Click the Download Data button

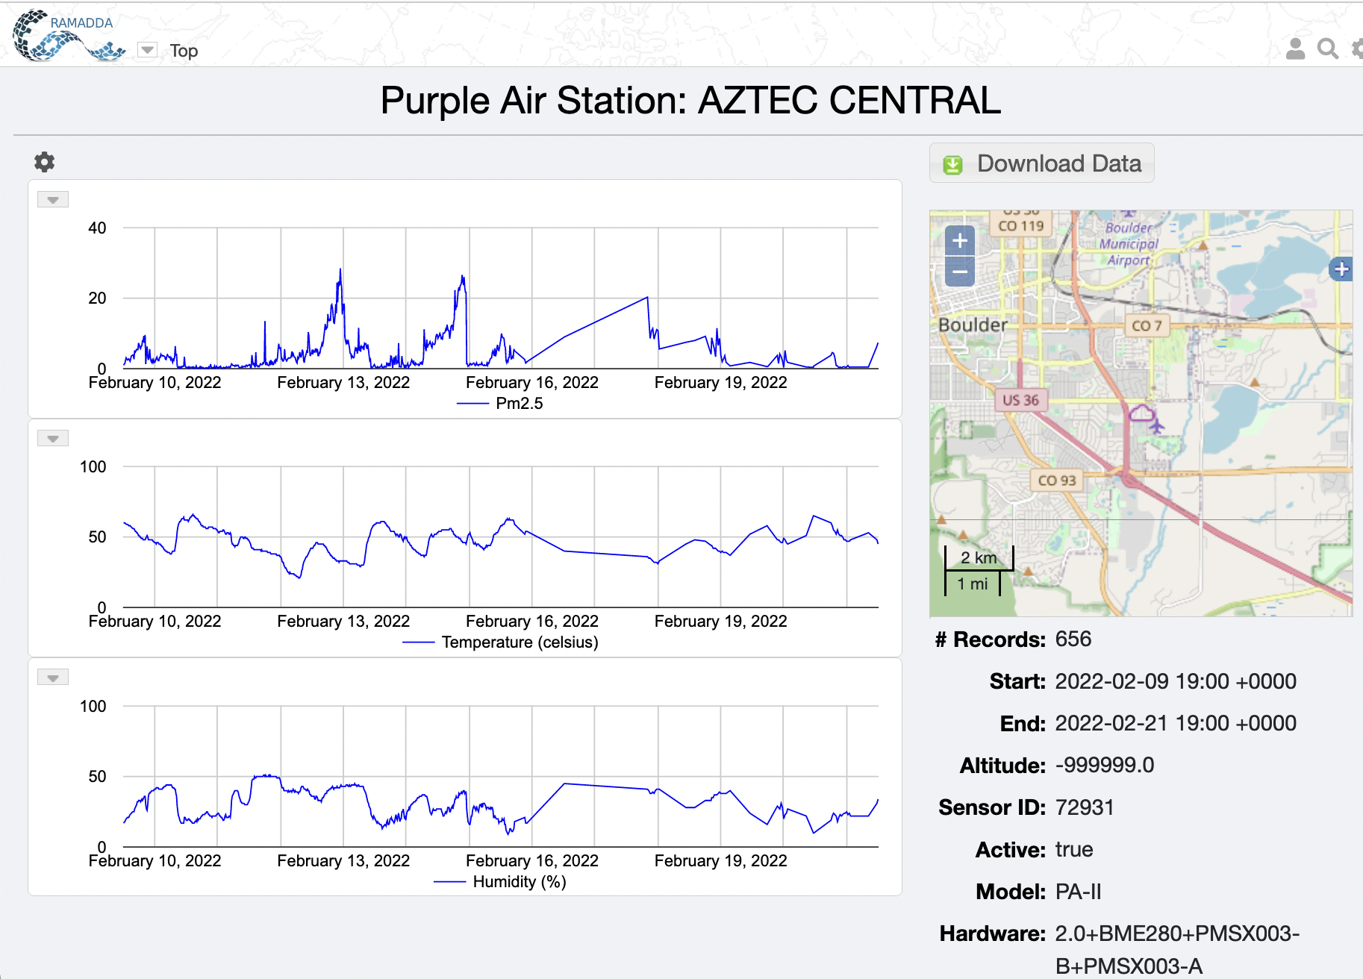point(1042,163)
